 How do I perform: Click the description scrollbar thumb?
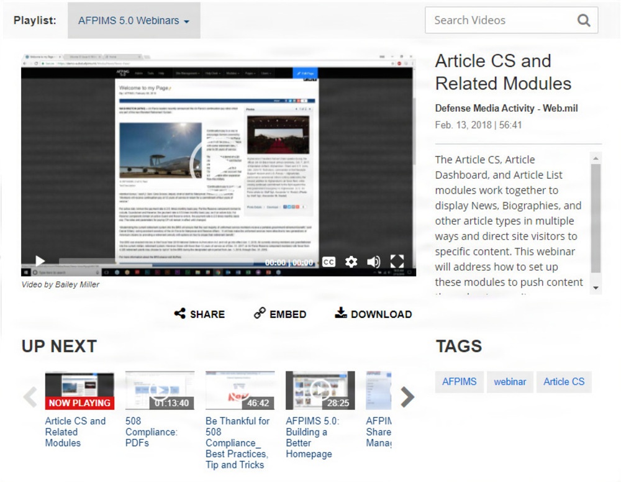(x=596, y=219)
